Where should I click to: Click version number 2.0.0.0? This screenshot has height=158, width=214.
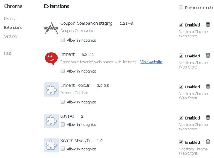pyautogui.click(x=103, y=86)
